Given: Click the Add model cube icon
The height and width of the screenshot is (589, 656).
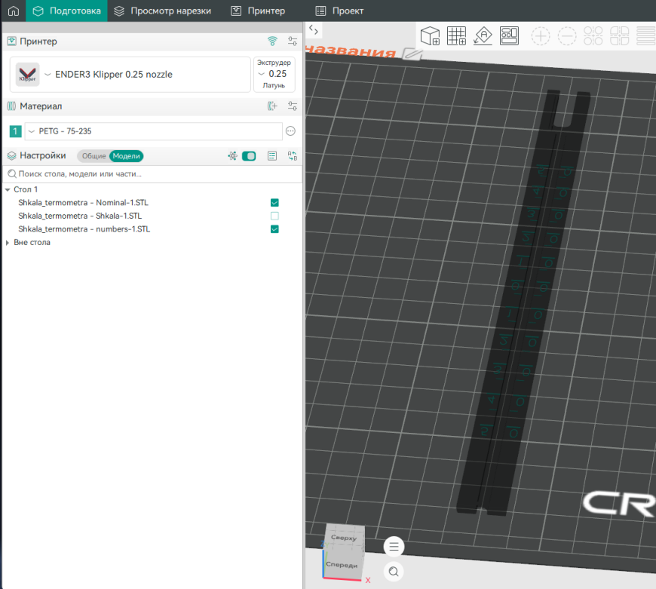Looking at the screenshot, I should (430, 35).
